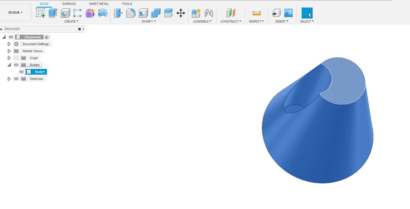Viewport: 410px width, 209px height.
Task: Activate the radio button beside (Unsaved)
Action: [46, 37]
